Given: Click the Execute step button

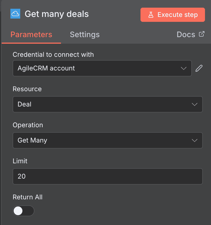Looking at the screenshot, I should 172,15.
